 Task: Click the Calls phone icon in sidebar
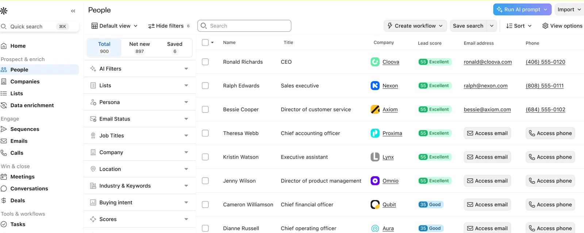pos(4,153)
